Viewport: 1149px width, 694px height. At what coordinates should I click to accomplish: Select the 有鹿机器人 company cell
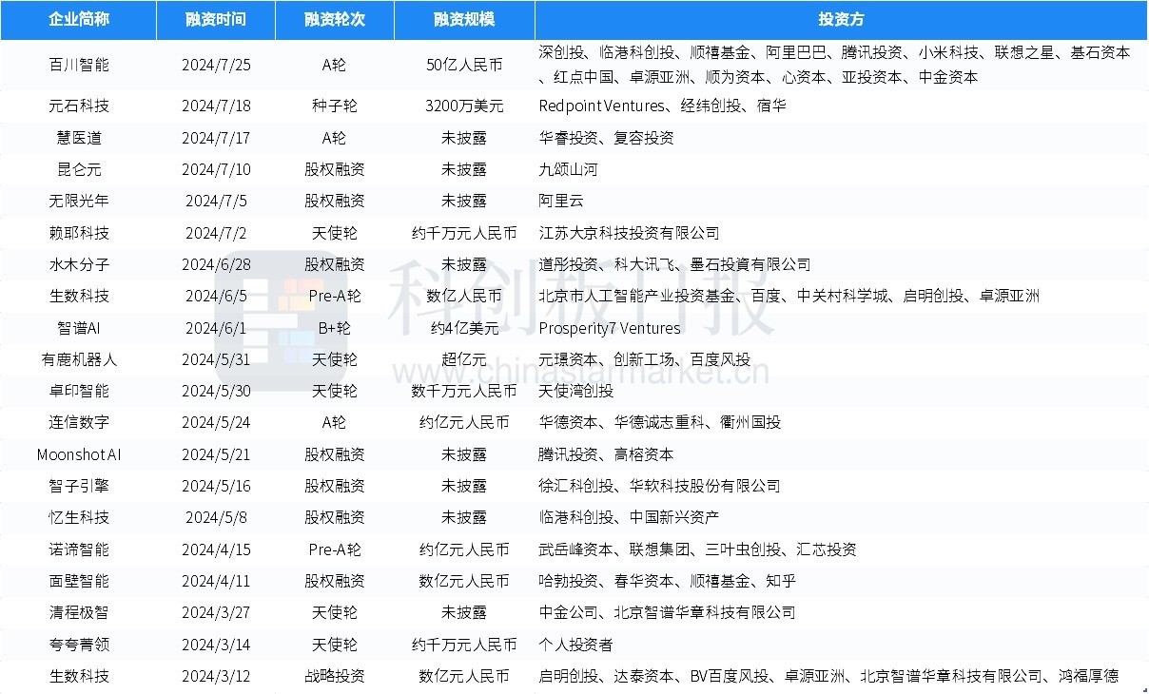pos(79,359)
